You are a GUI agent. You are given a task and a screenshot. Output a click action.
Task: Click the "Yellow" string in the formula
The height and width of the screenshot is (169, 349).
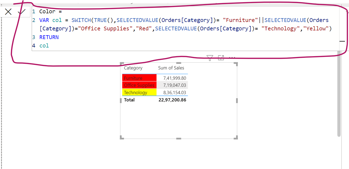[x=316, y=29]
